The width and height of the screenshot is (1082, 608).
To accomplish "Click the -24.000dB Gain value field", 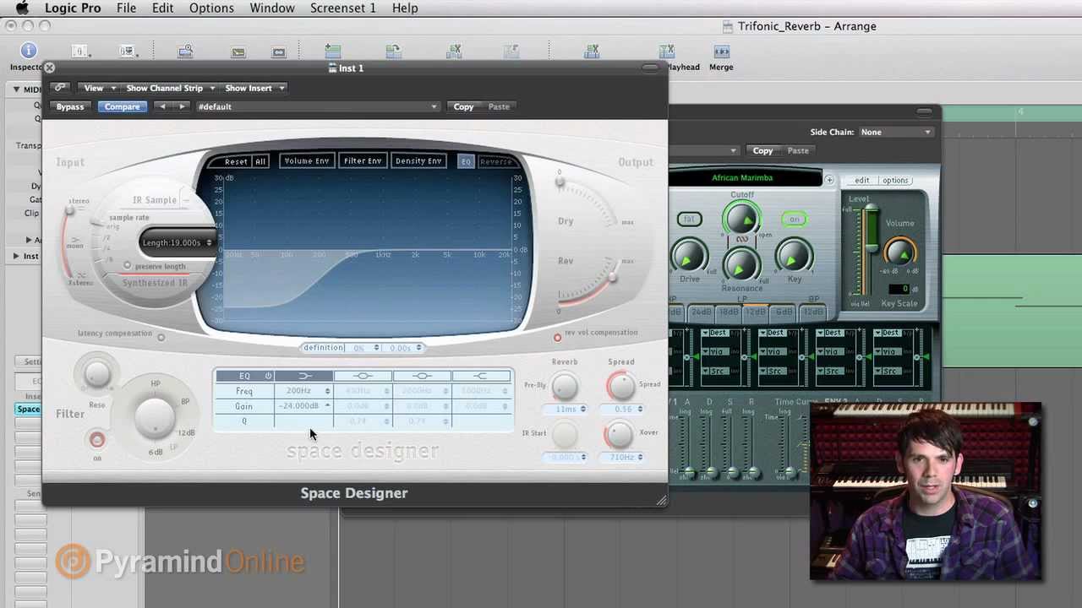I will coord(299,406).
